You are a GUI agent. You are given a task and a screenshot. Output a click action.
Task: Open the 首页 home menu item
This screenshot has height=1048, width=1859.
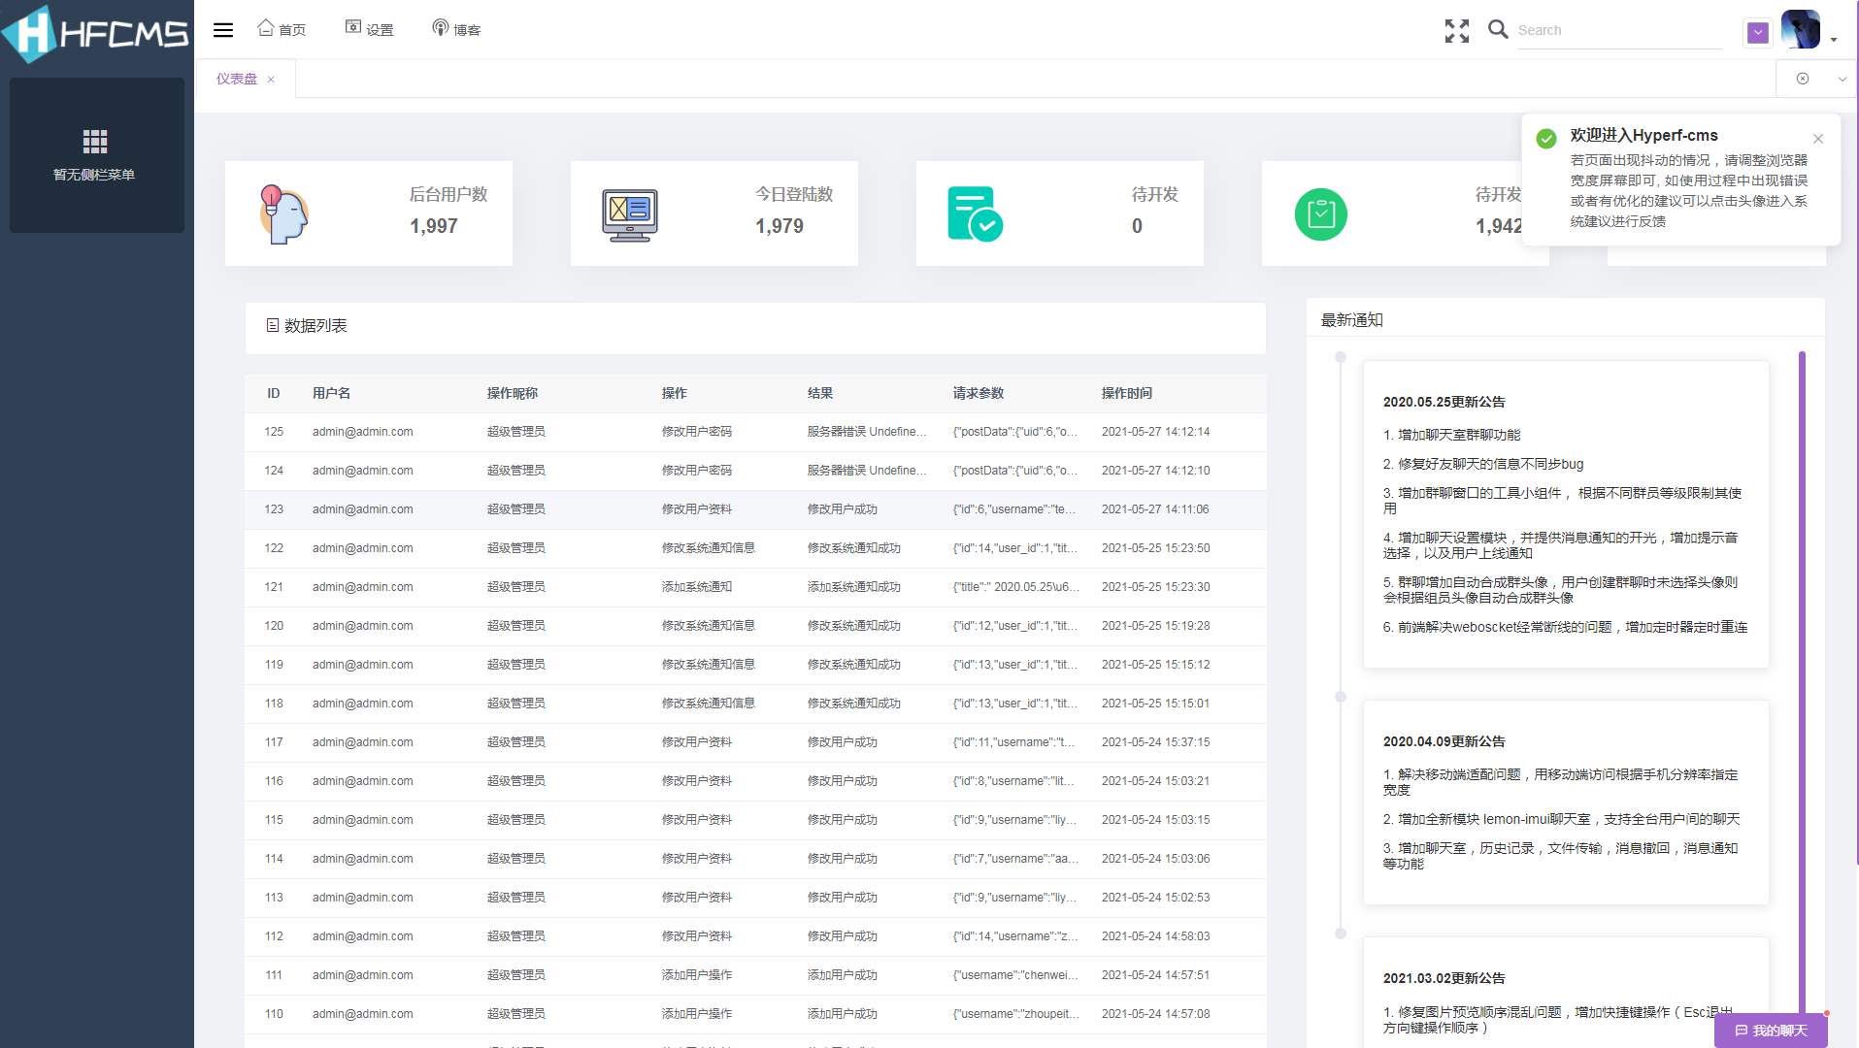pos(282,29)
